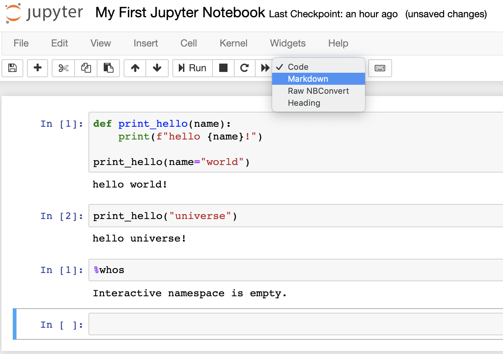Open the Insert menu
Viewport: 503px width, 354px height.
tap(146, 43)
